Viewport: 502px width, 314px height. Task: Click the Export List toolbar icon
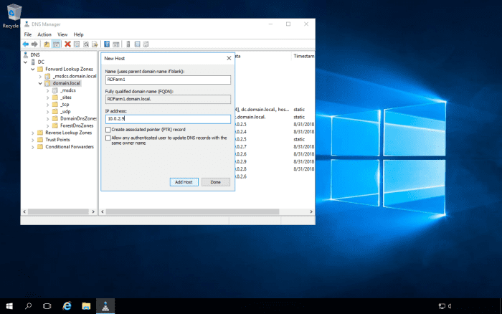[x=95, y=44]
